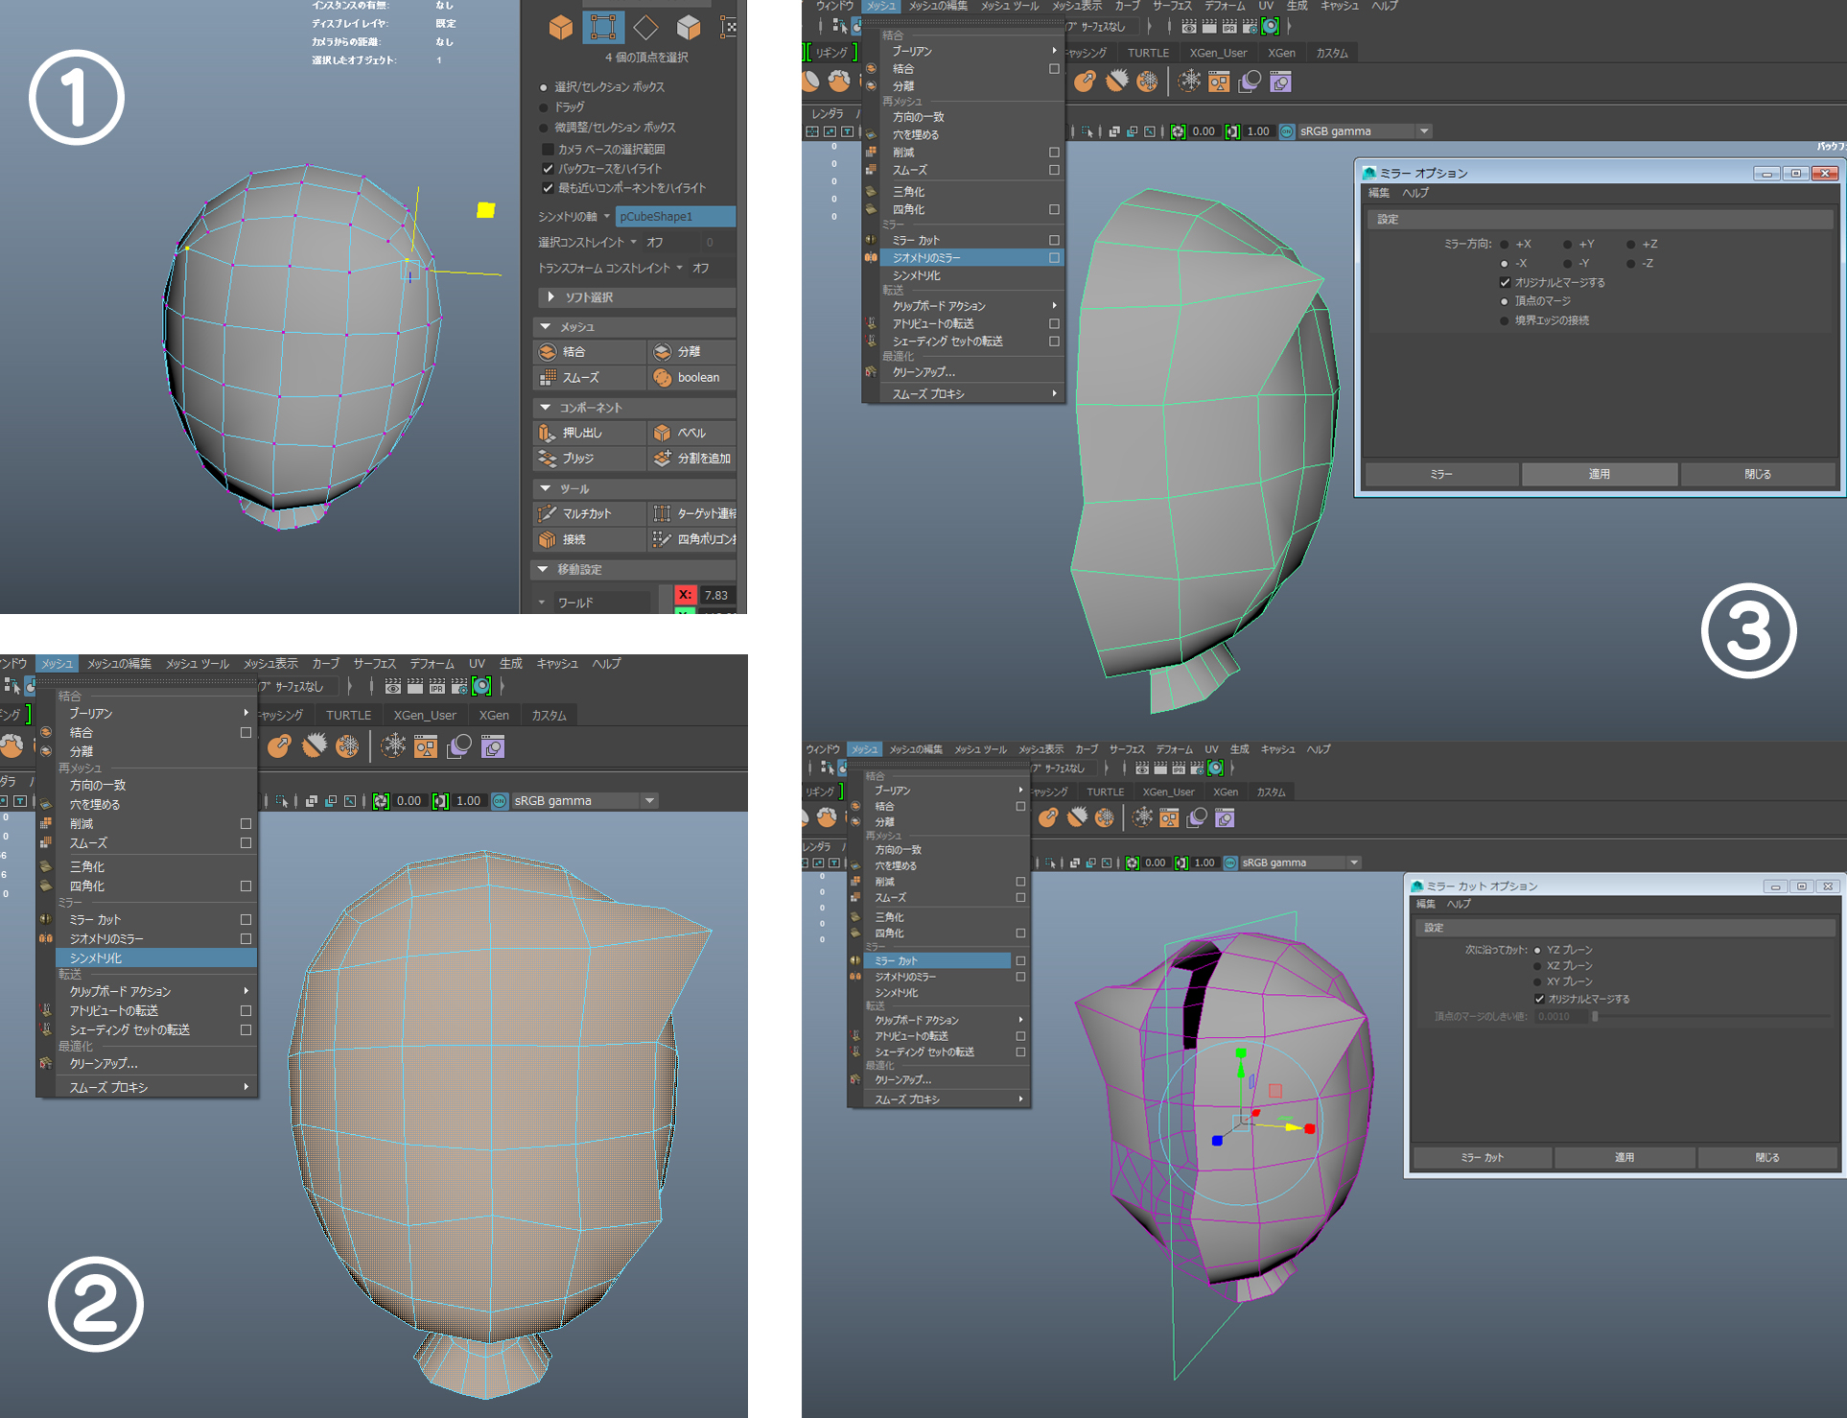Toggle オリジナルとマージする in ミラー カット オプション window

point(1539,999)
